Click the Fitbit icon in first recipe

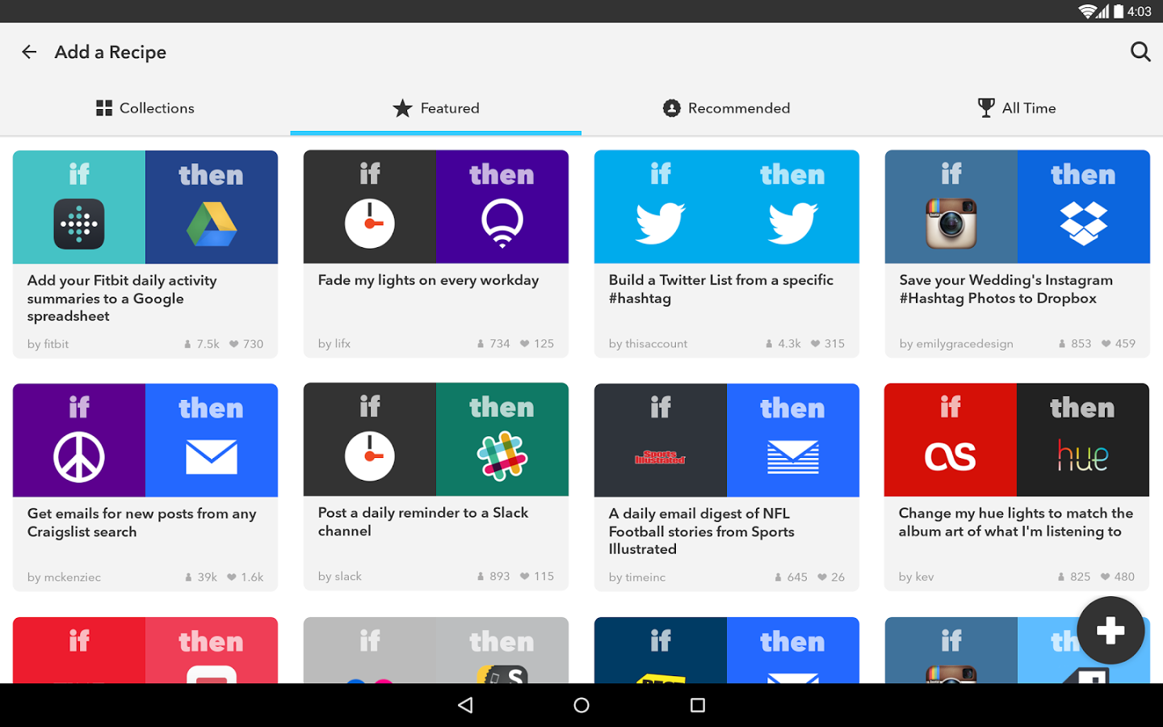click(x=79, y=224)
